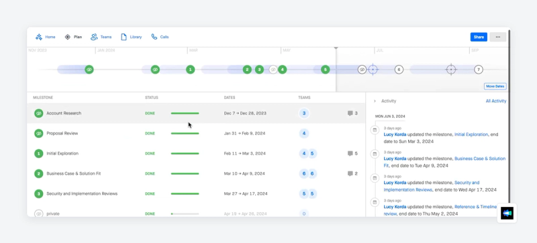The width and height of the screenshot is (537, 243).
Task: Click calendar icon beside Business Case update
Action: (x=375, y=154)
